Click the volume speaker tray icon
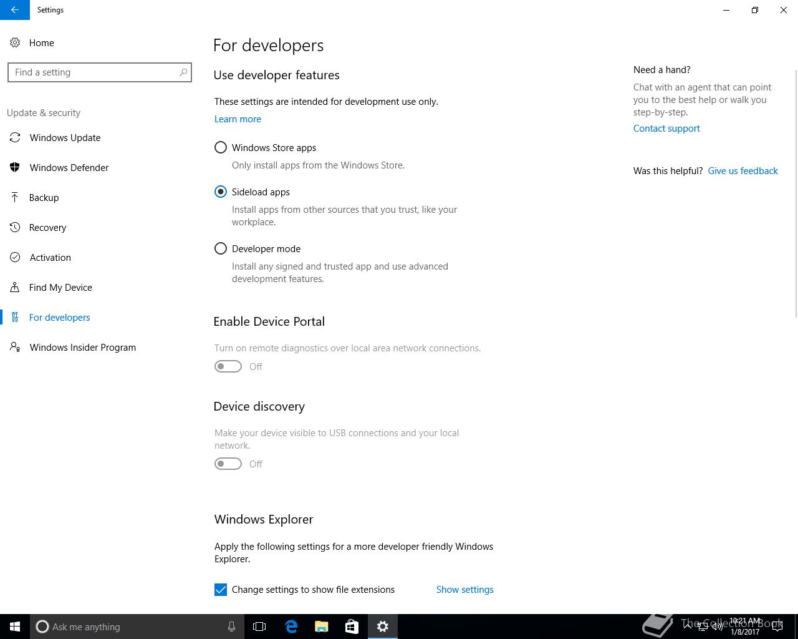This screenshot has width=798, height=639. click(718, 627)
